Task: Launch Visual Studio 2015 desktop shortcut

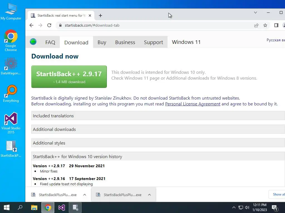Action: (x=11, y=123)
